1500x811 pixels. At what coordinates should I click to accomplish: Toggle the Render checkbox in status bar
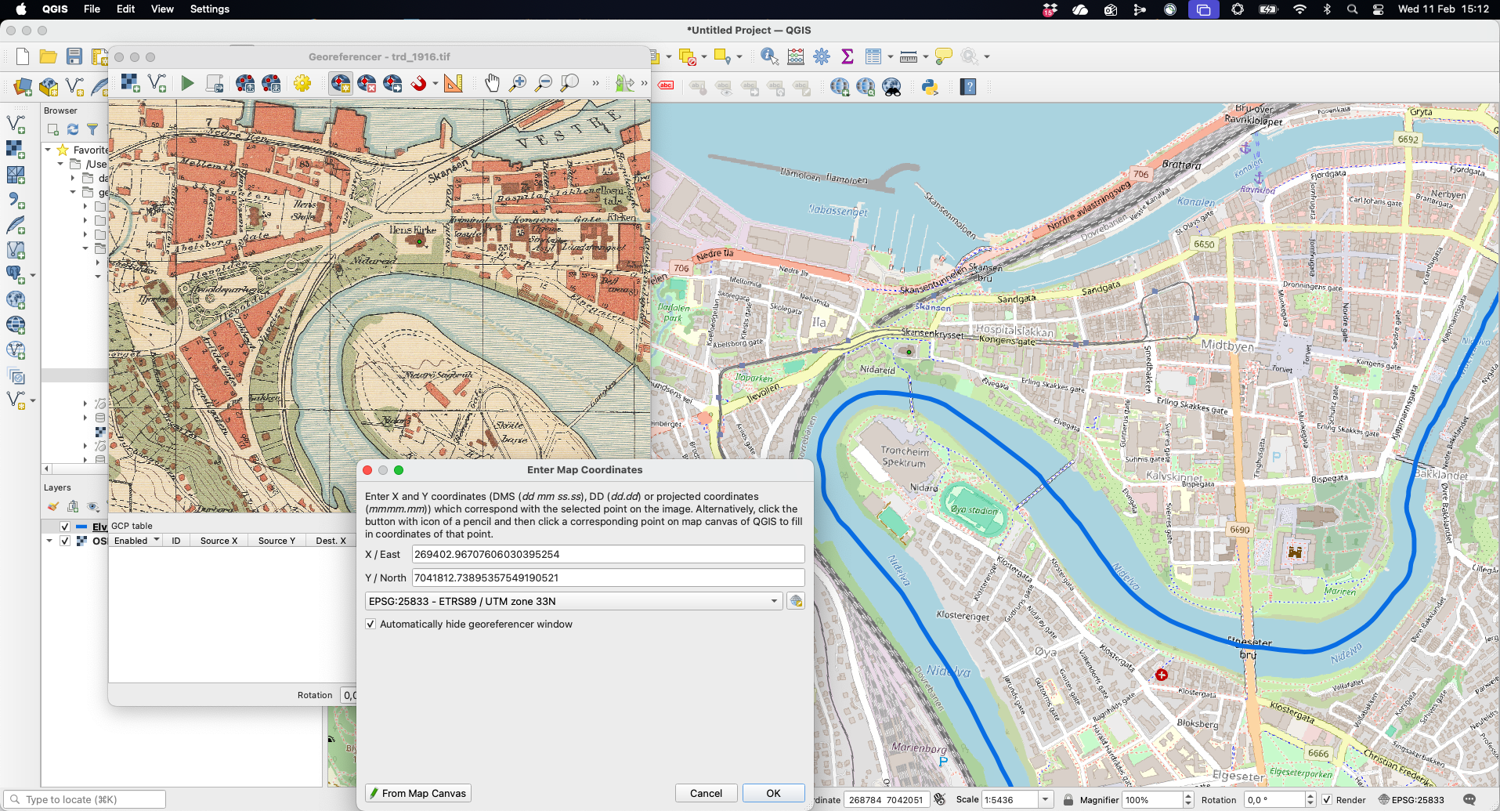point(1327,800)
